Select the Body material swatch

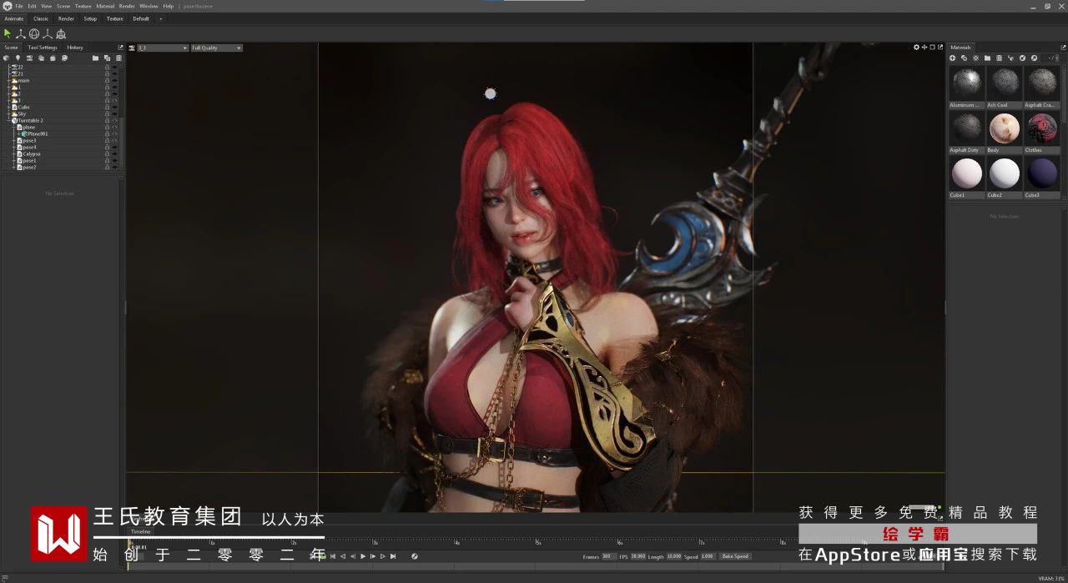click(x=1005, y=128)
